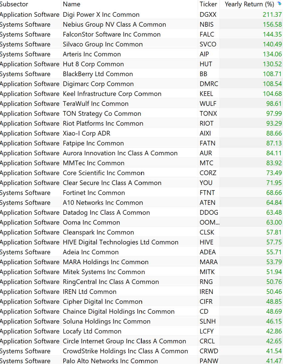Select ticker cell NBIS
The height and width of the screenshot is (364, 283).
pyautogui.click(x=206, y=25)
